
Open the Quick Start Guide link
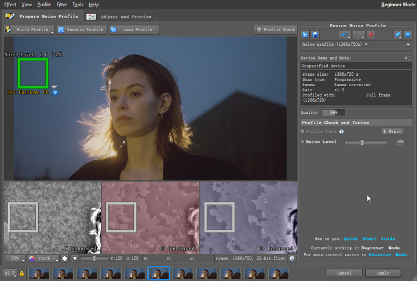point(370,239)
